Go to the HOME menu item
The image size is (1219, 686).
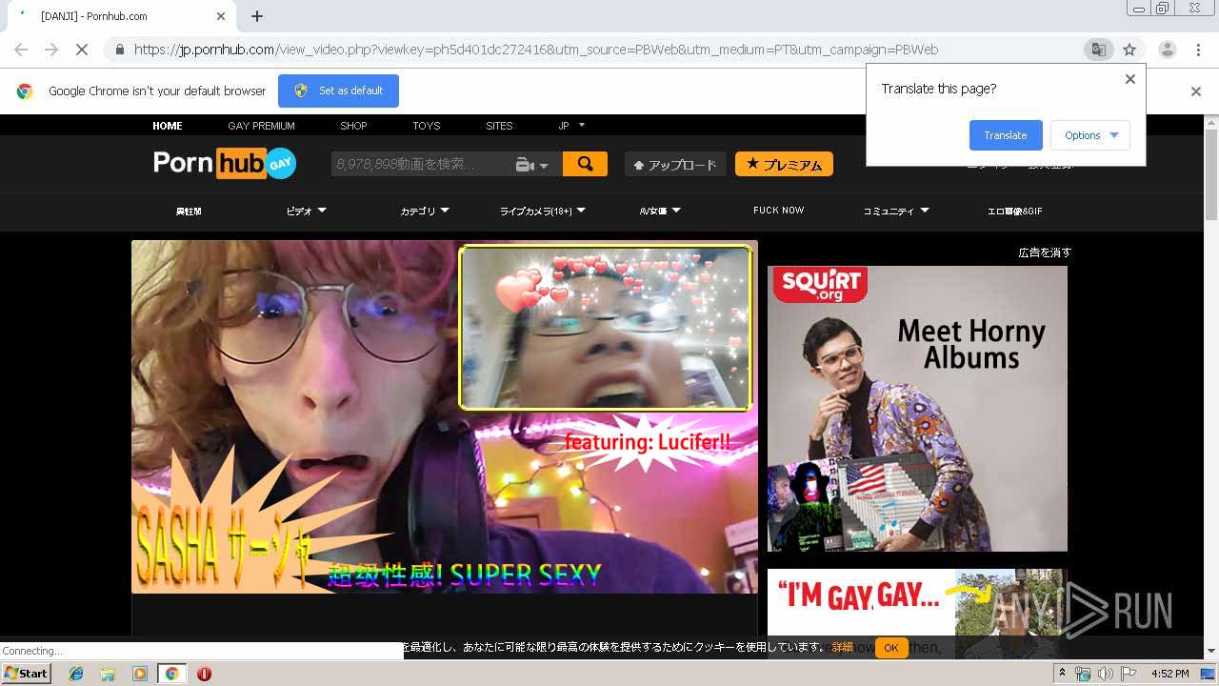click(168, 126)
